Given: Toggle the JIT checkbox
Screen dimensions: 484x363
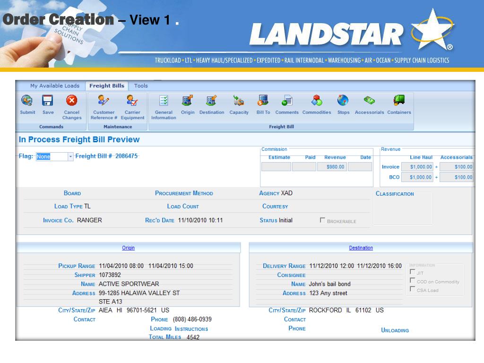Looking at the screenshot, I should tap(412, 272).
